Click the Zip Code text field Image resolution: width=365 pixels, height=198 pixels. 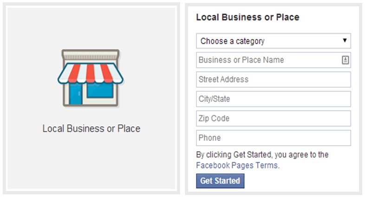(x=273, y=119)
